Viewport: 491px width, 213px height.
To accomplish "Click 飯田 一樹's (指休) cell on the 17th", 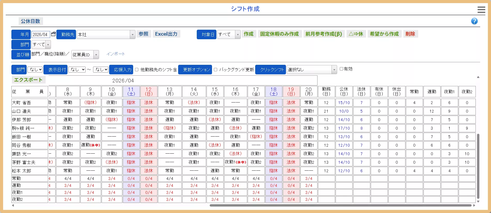I will [x=256, y=137].
